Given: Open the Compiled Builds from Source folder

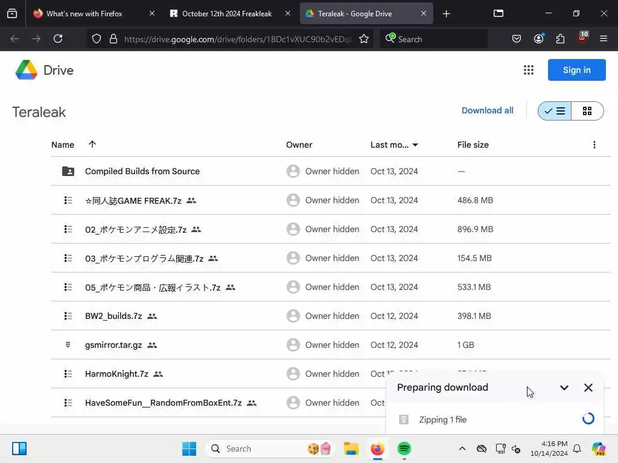Looking at the screenshot, I should (142, 171).
